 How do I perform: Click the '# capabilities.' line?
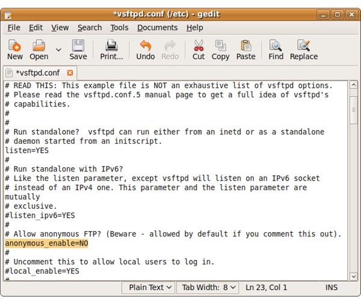point(37,104)
